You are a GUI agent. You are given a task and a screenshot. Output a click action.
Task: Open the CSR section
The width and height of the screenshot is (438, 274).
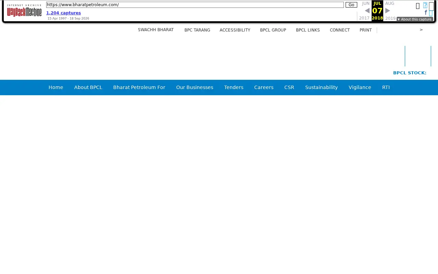[289, 87]
